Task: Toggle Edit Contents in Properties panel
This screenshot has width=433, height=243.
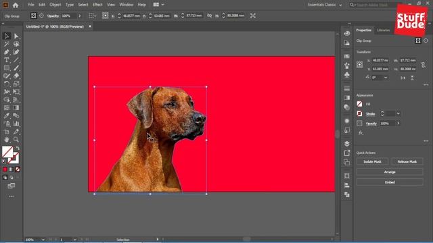Action: tap(426, 40)
